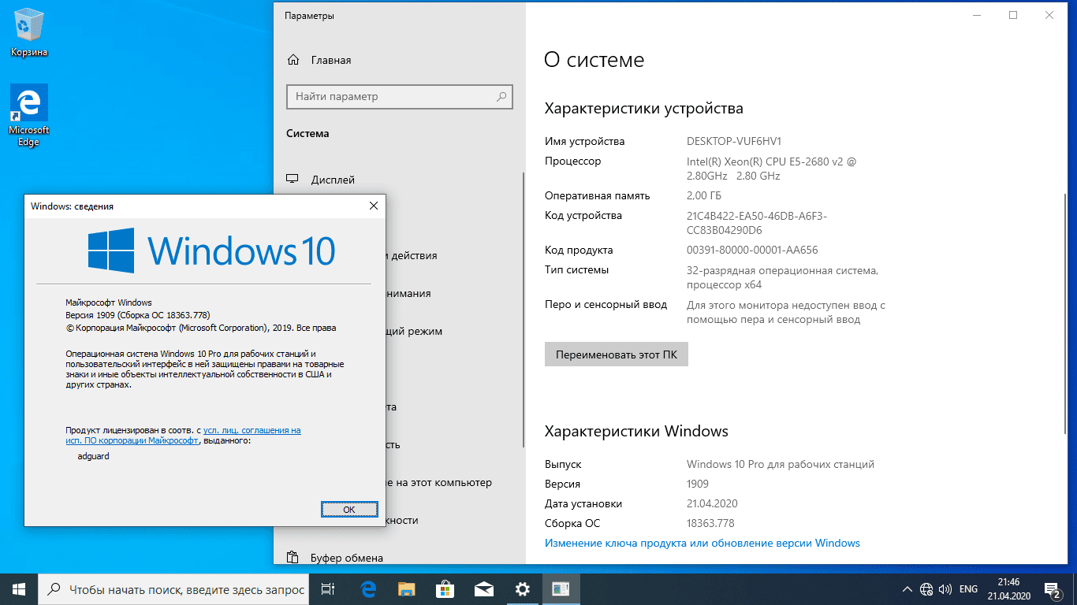Focus the Найти параметр search field
This screenshot has height=605, width=1077.
400,97
